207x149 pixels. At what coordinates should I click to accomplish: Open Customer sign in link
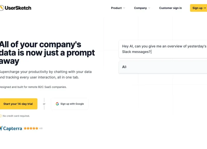point(171,8)
